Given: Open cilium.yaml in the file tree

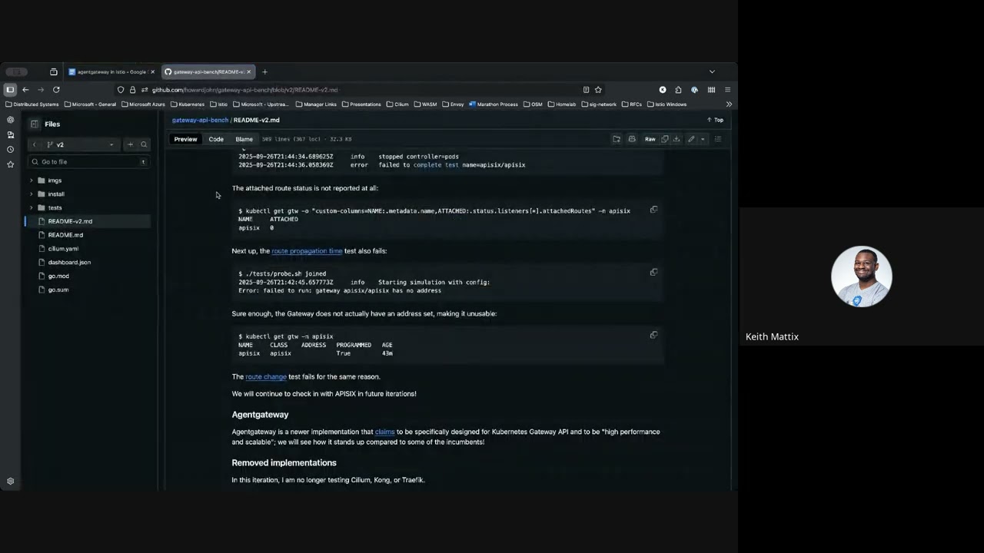Looking at the screenshot, I should point(63,249).
